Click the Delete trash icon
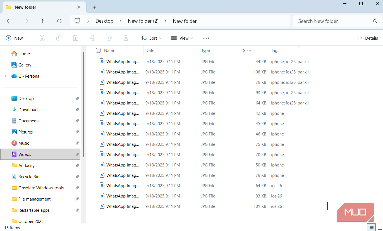The width and height of the screenshot is (383, 231). pos(126,38)
